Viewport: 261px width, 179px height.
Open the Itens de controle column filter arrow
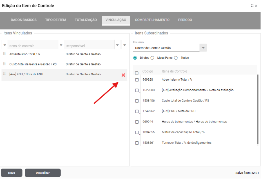61,45
